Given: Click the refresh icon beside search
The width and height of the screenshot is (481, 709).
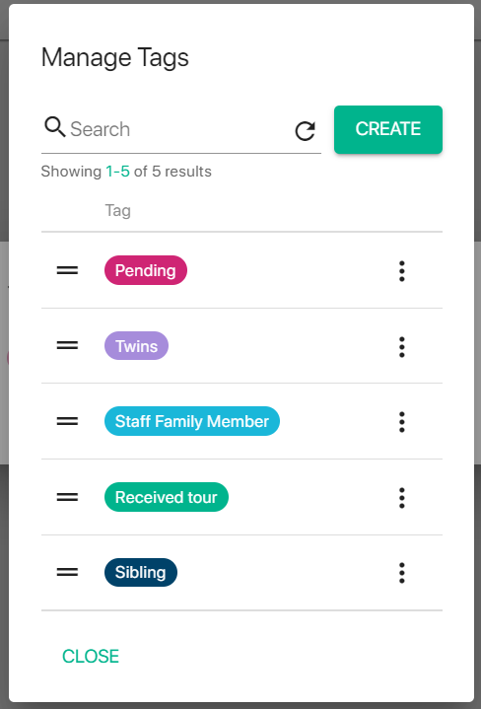Looking at the screenshot, I should pos(306,131).
